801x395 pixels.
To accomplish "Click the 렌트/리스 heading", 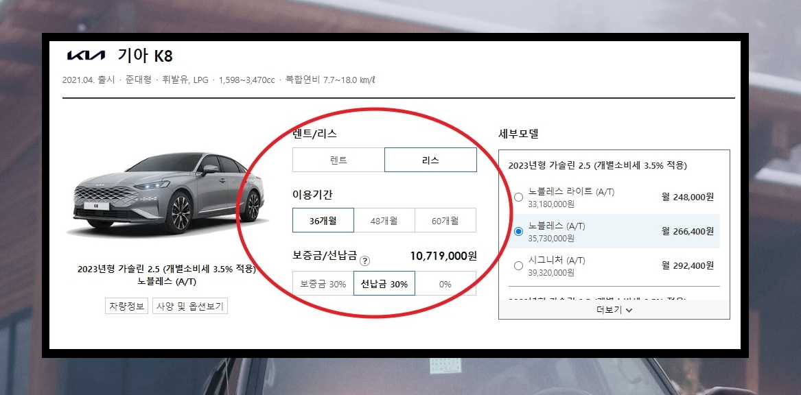I will click(x=314, y=134).
